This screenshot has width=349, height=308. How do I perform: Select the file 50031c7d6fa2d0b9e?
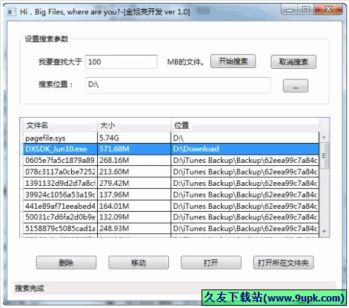(x=60, y=217)
